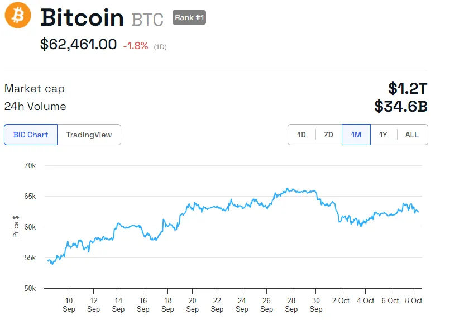Select the 7D time range
Screen dimensions: 450x320
pos(328,135)
